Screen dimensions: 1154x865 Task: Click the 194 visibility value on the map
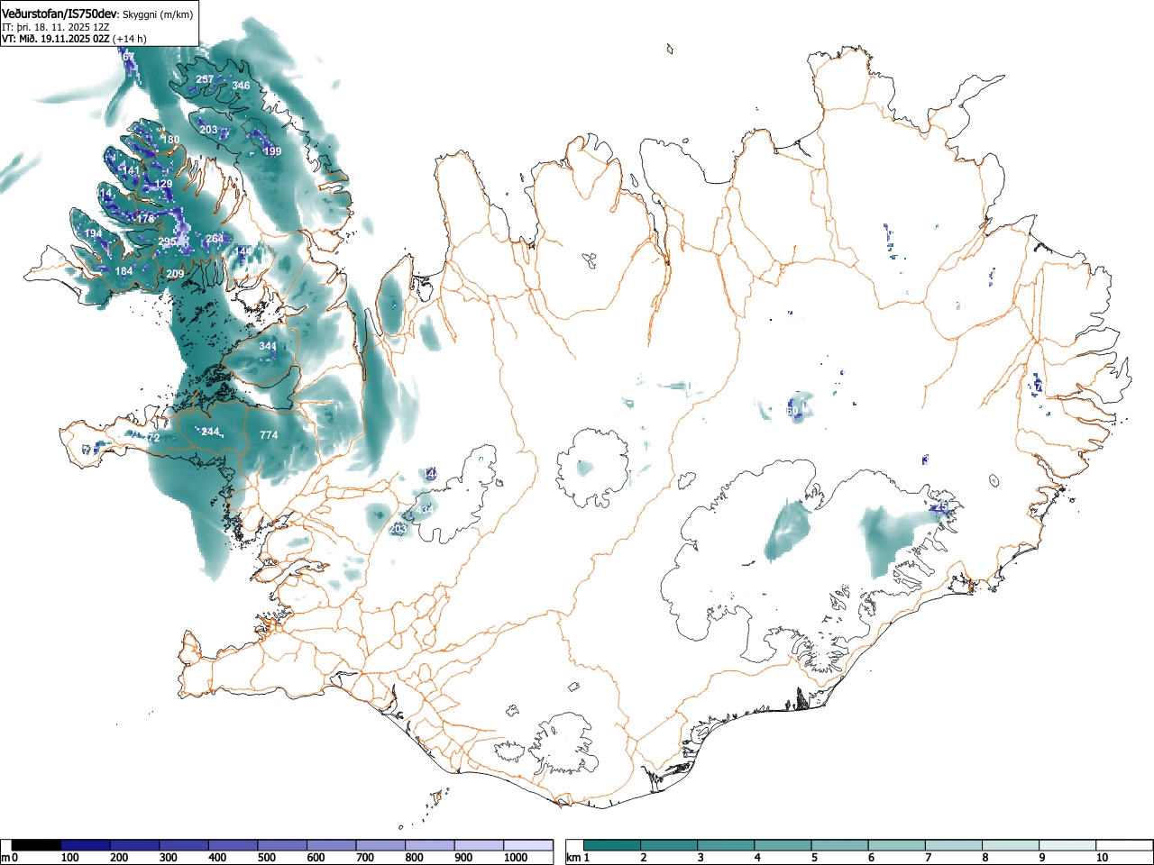point(93,233)
